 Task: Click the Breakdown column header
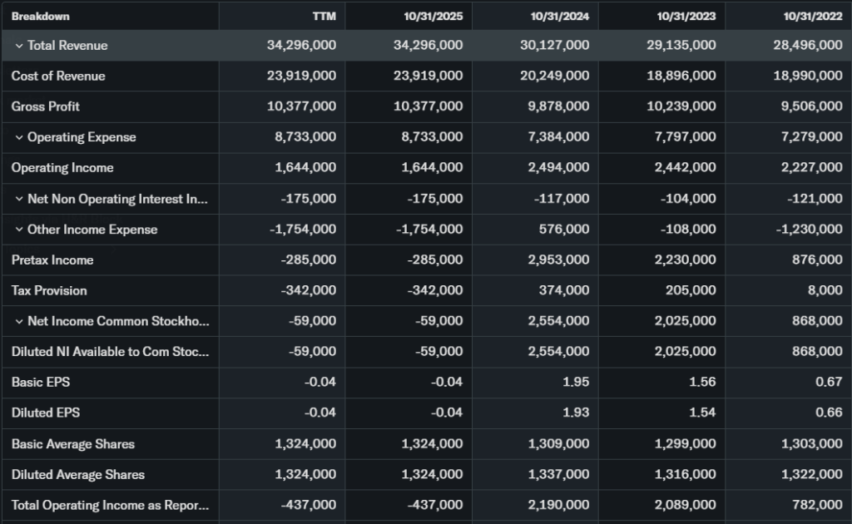41,17
